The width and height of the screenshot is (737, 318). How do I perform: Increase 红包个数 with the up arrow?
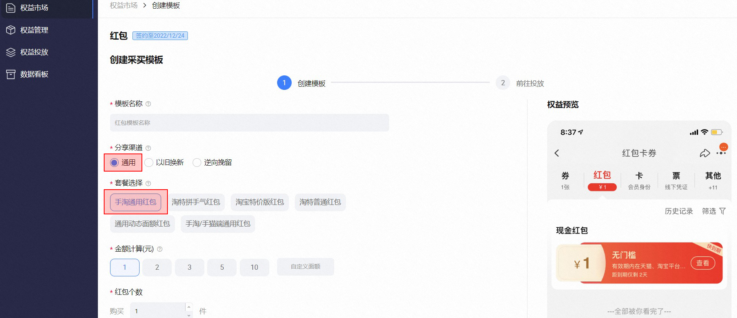[x=189, y=307]
